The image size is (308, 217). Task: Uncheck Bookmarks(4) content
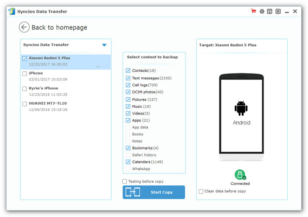[x=128, y=148]
